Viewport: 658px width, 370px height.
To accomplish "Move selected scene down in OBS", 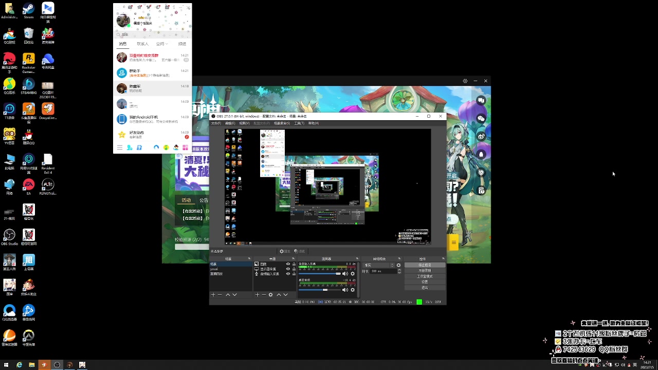I will 234,294.
